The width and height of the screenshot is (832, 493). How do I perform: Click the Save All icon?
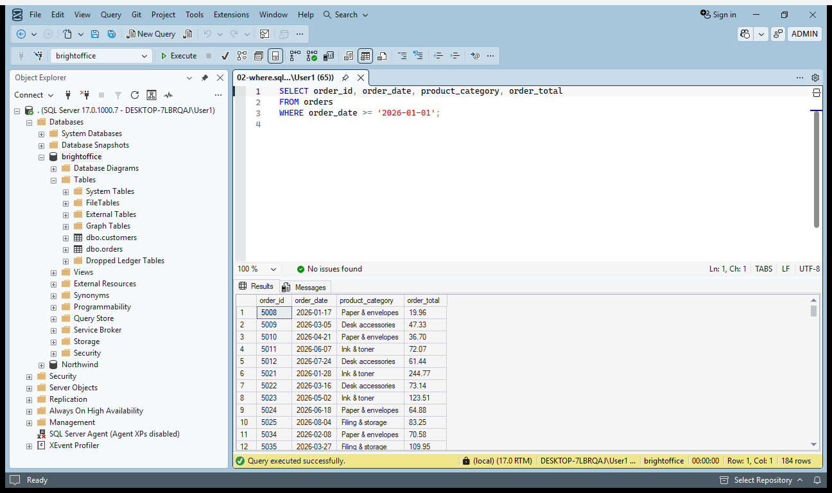[x=112, y=34]
